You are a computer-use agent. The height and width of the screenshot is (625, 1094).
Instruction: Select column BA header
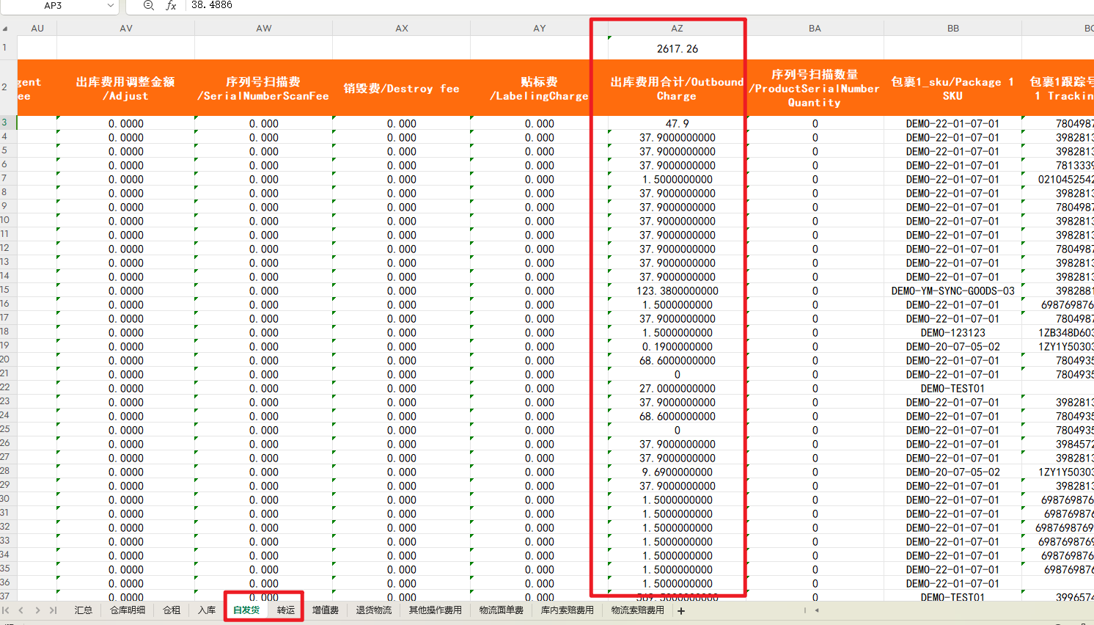click(x=815, y=29)
